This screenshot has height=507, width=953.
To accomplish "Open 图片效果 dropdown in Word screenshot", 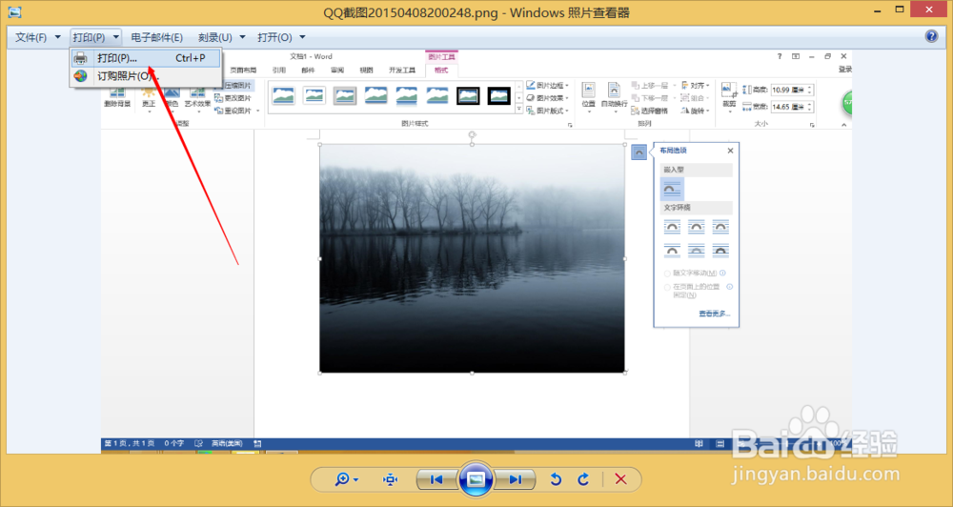I will [x=548, y=98].
